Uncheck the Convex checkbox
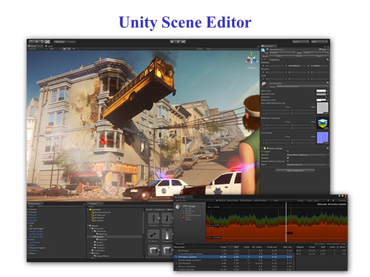The height and width of the screenshot is (277, 370). 288,158
